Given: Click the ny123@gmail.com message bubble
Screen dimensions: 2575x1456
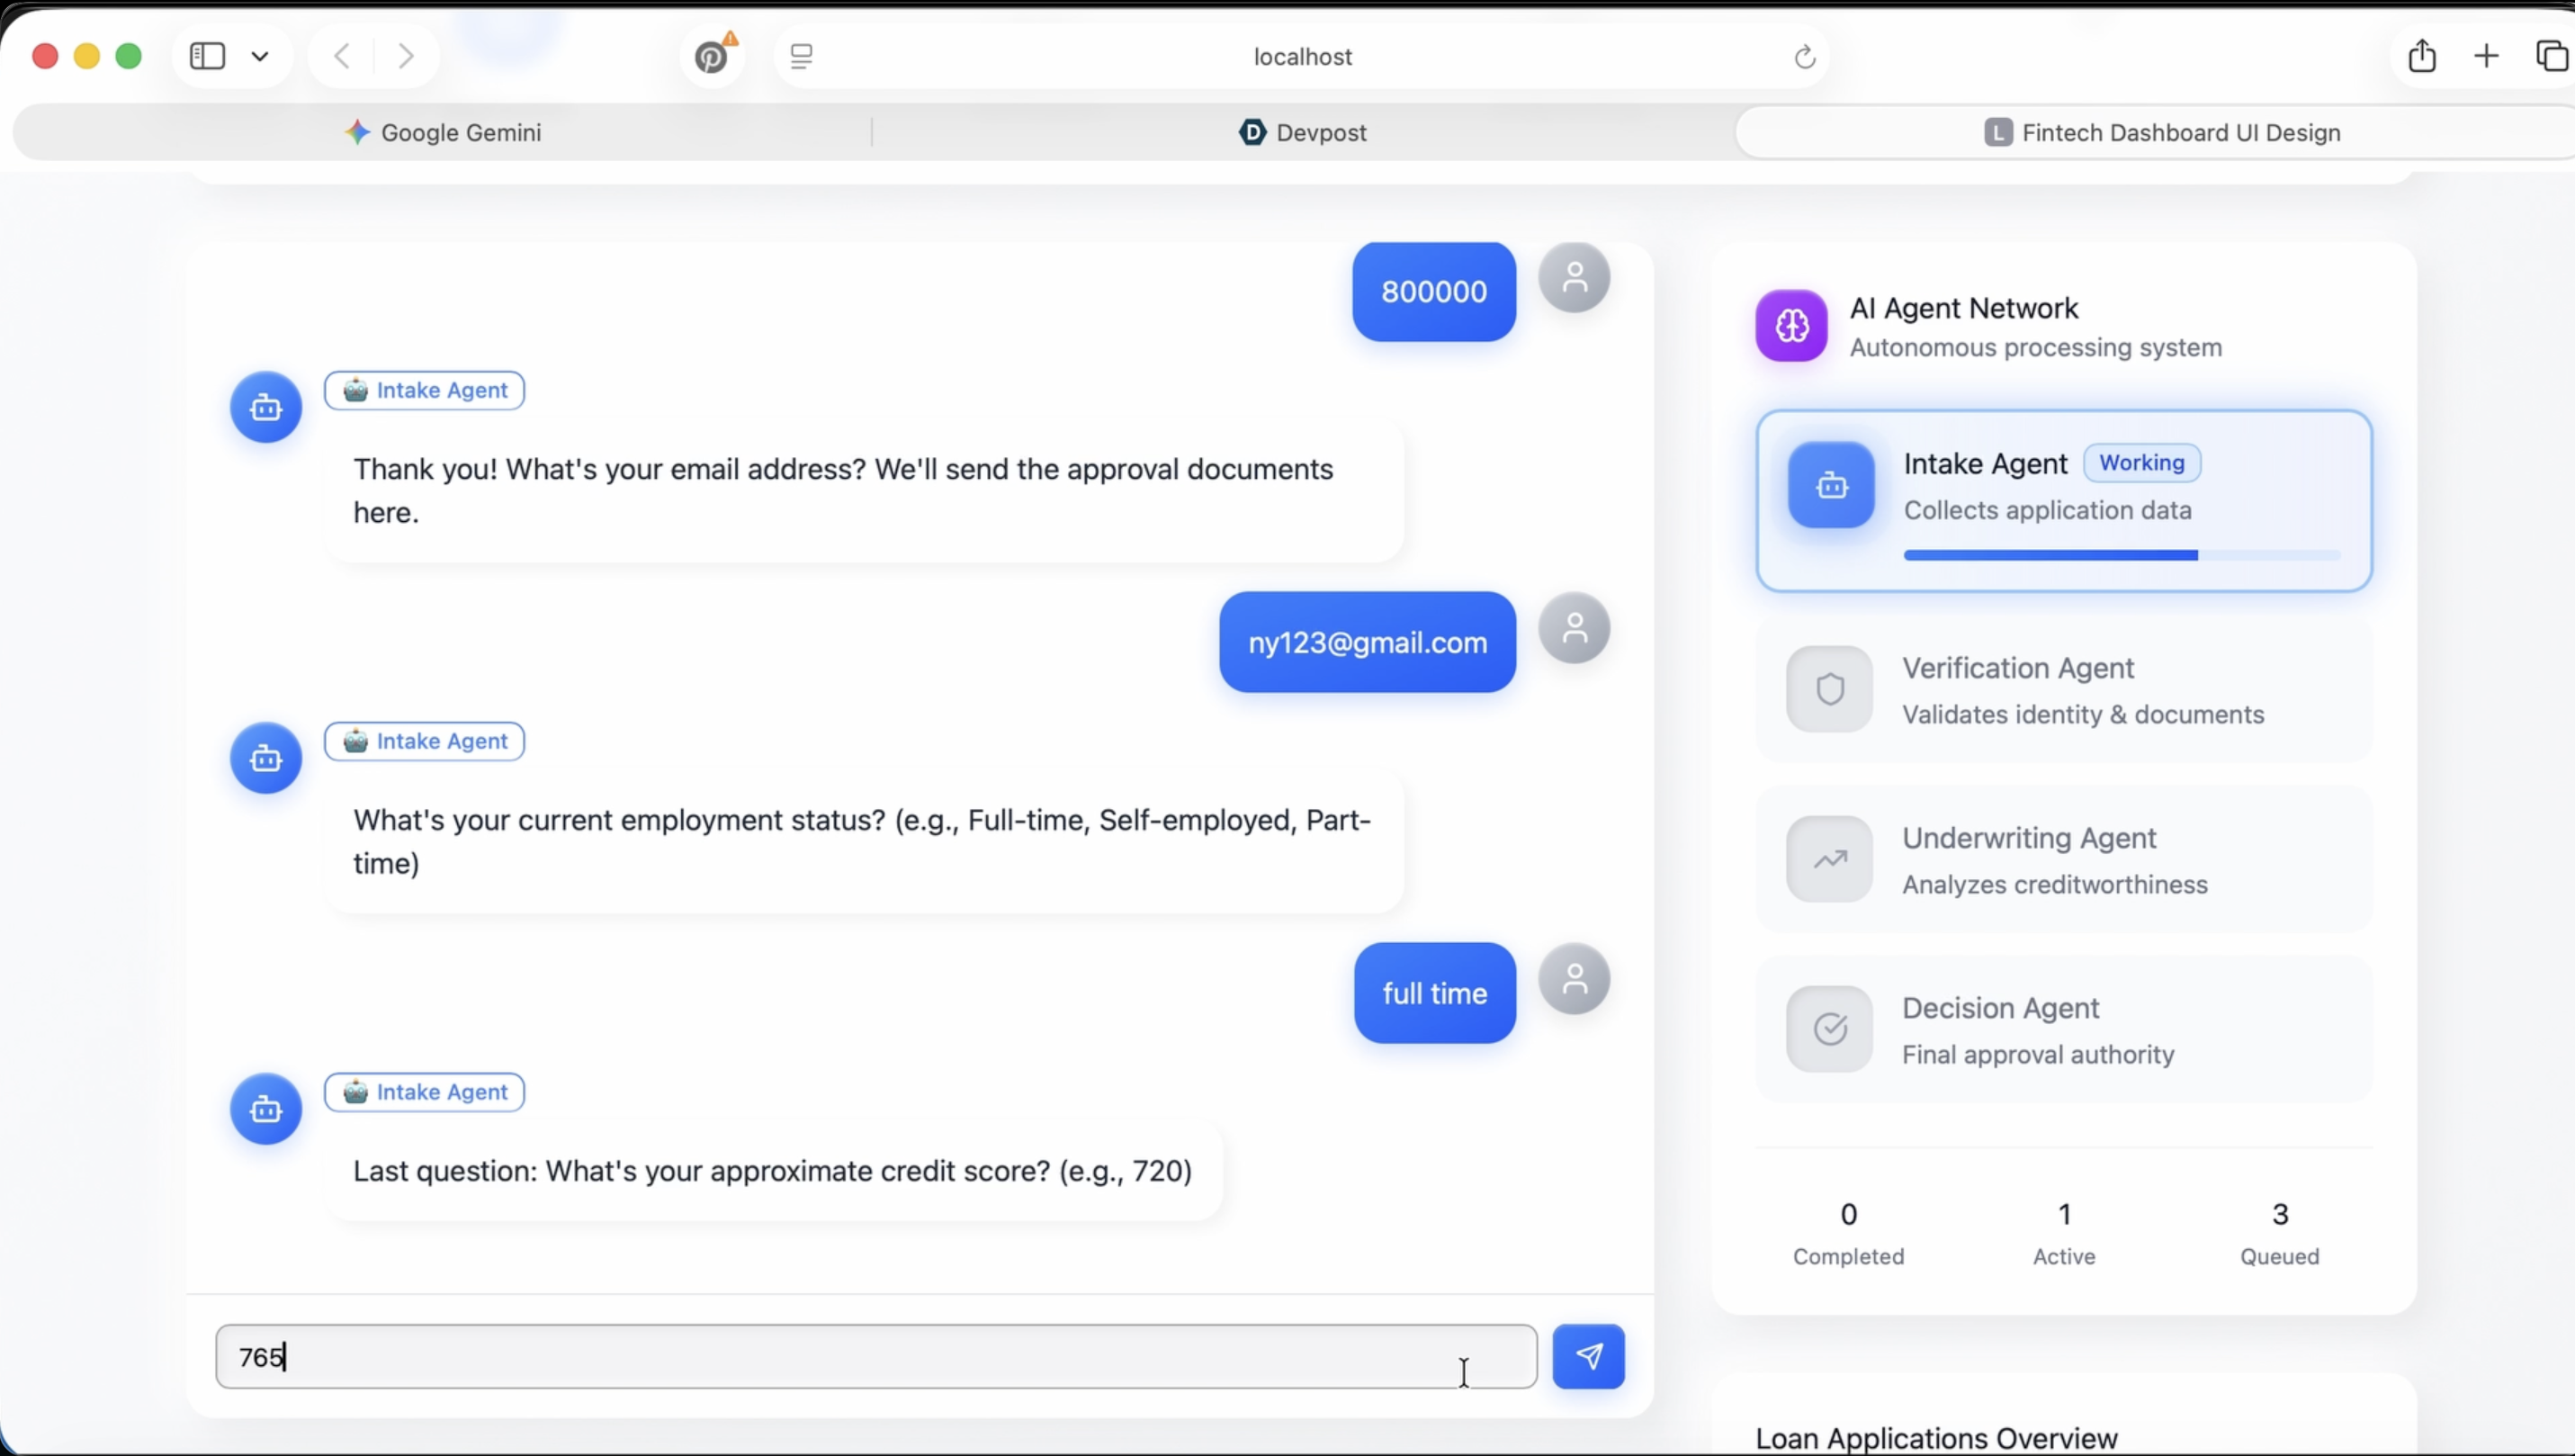Looking at the screenshot, I should tap(1367, 642).
